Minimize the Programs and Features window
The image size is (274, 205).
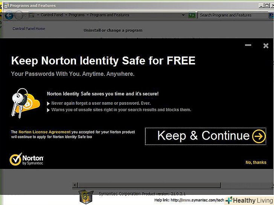(x=261, y=5)
